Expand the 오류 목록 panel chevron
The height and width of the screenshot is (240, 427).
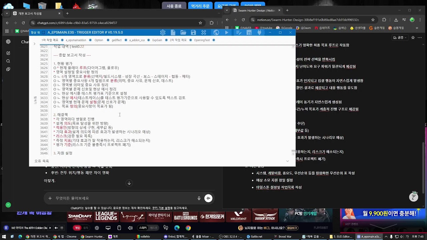coord(287,161)
